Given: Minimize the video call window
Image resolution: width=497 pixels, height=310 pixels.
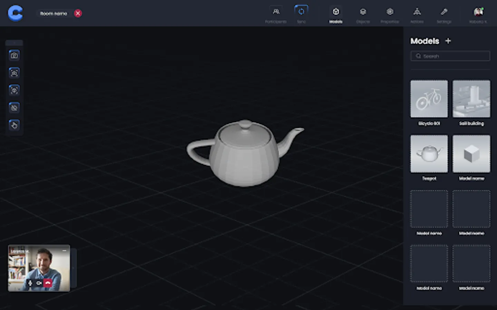Looking at the screenshot, I should tap(64, 251).
